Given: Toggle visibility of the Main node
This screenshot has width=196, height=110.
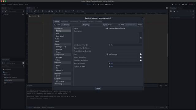Looking at the screenshot, I should [x=23, y=15].
